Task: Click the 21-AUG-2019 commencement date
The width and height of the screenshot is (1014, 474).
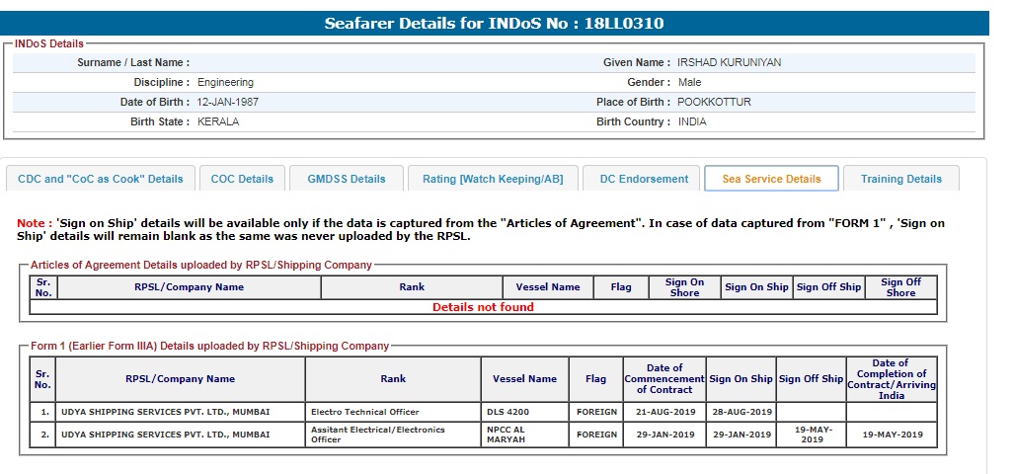Action: click(x=664, y=412)
